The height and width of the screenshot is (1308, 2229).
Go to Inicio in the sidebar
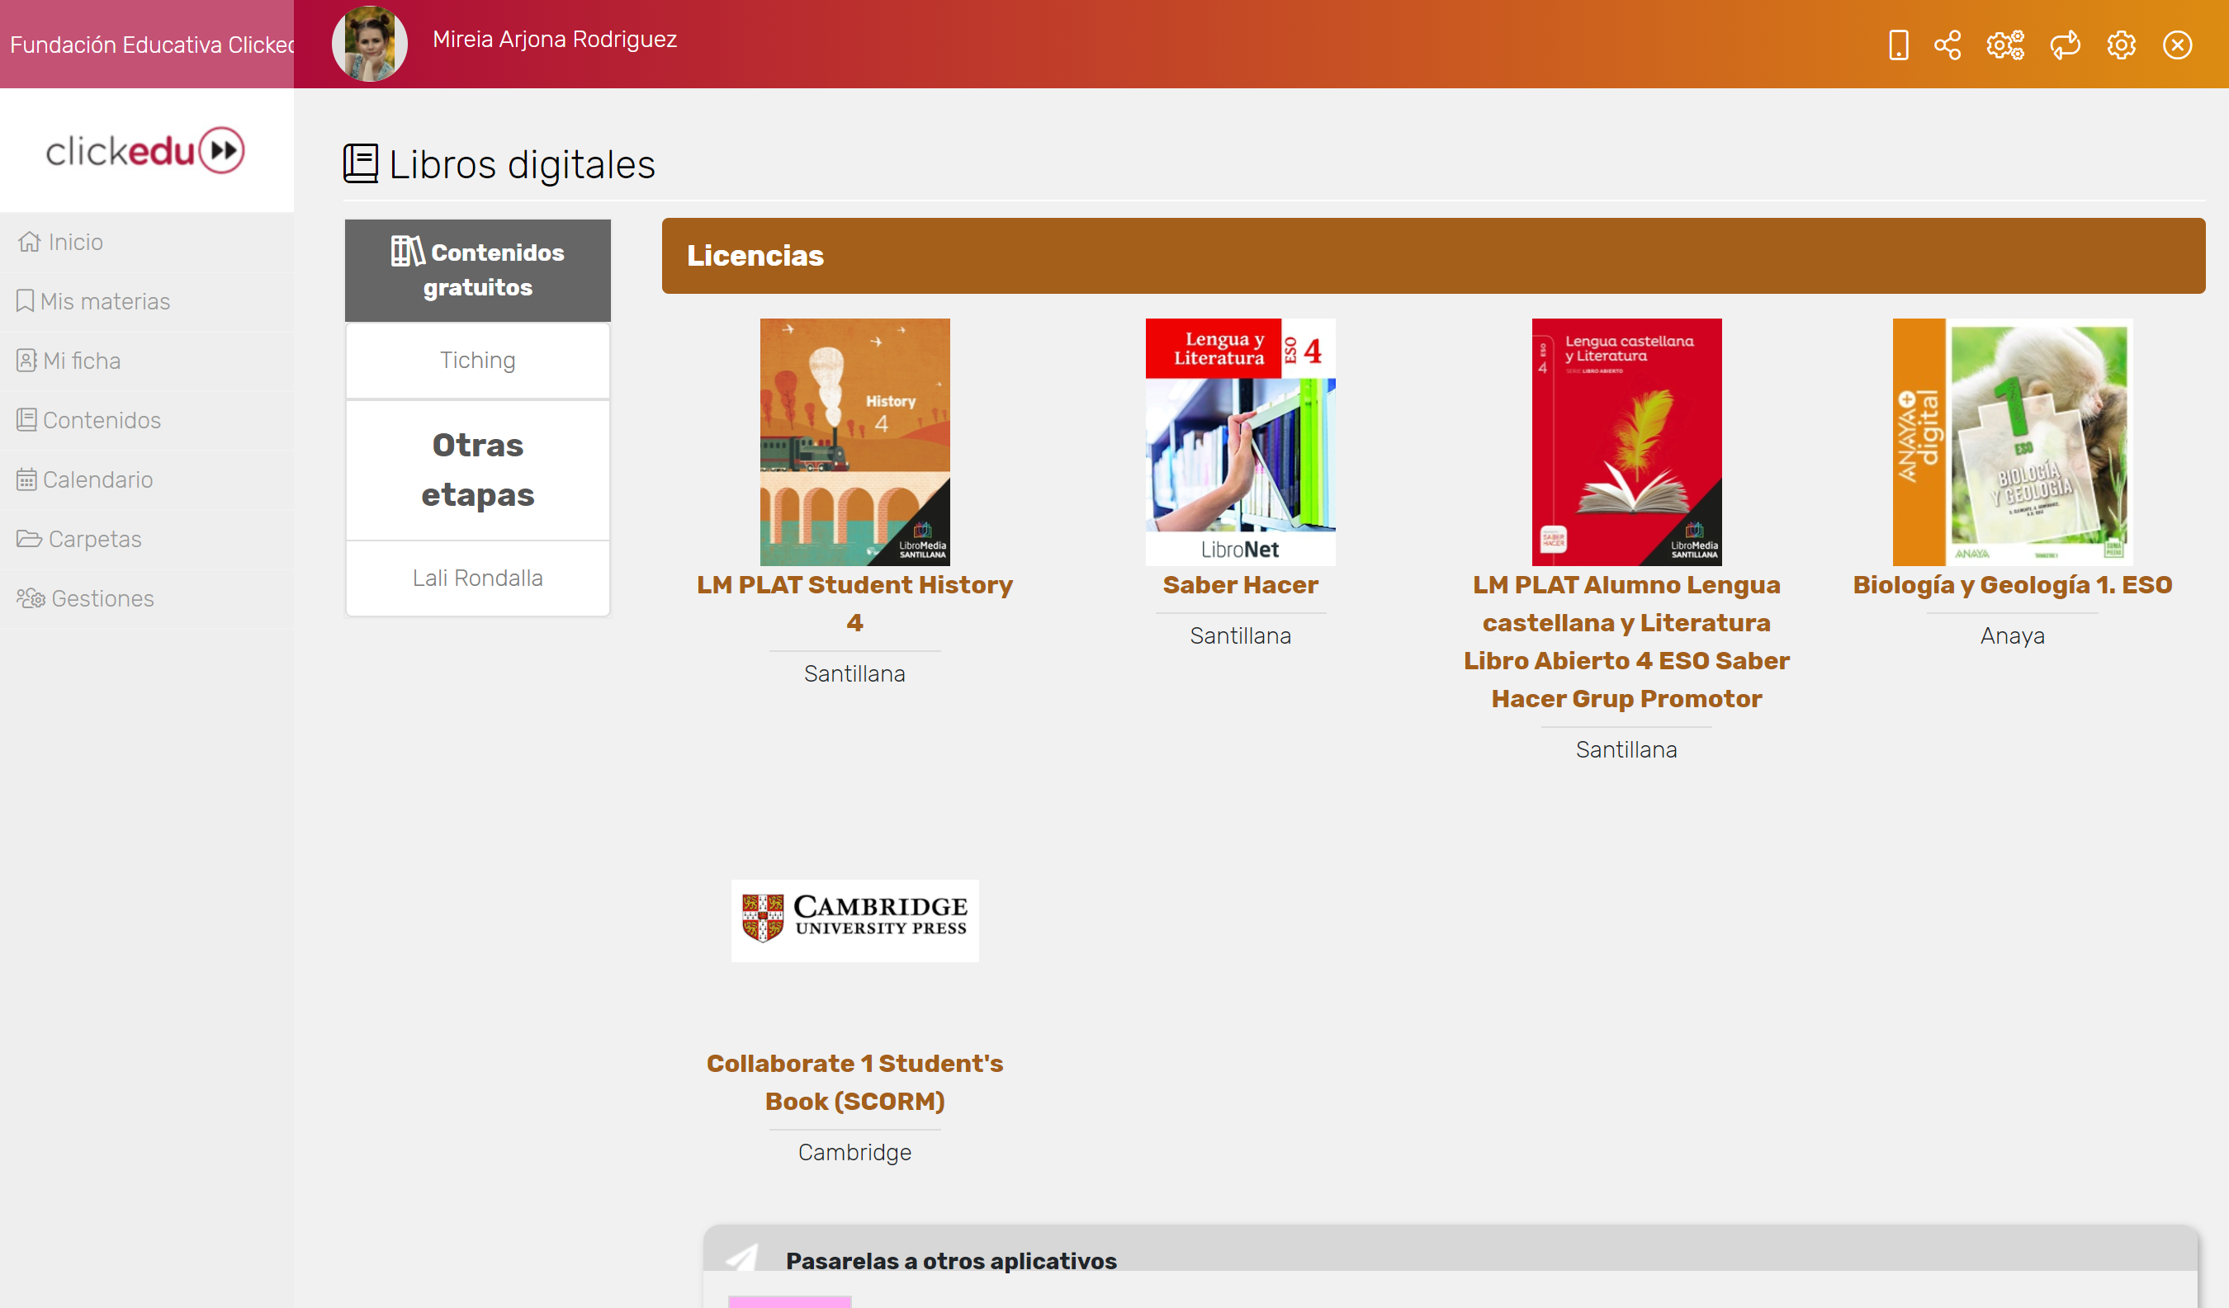(75, 242)
